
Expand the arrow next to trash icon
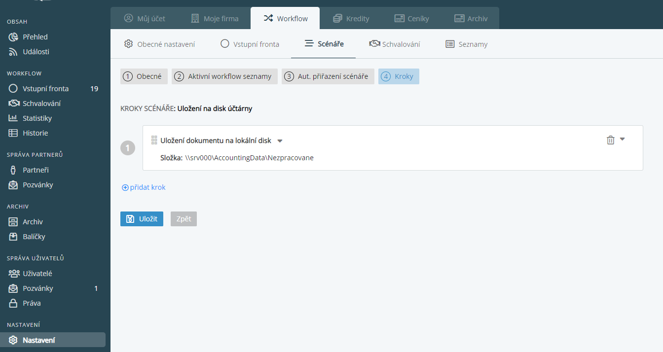pyautogui.click(x=622, y=139)
